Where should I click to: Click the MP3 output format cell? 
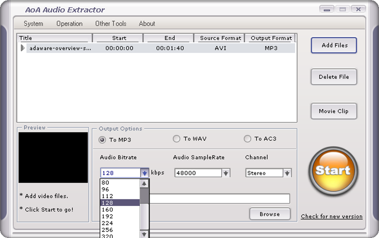coord(271,48)
